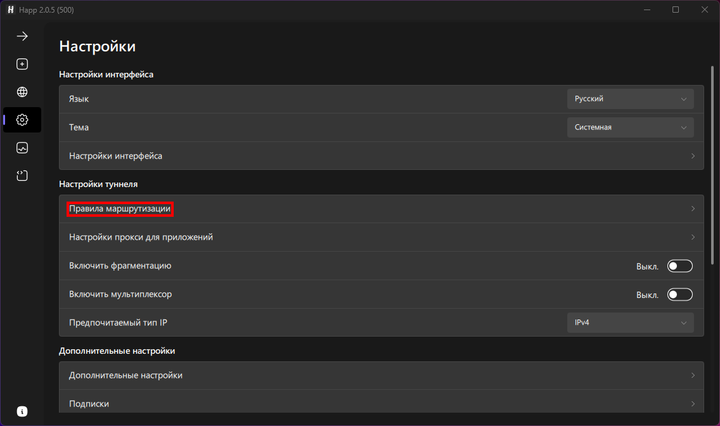Screen dimensions: 720x426
Task: Click the add plus icon in sidebar
Action: 22,64
